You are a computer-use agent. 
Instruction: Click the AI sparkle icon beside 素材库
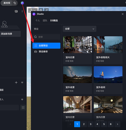15,3
